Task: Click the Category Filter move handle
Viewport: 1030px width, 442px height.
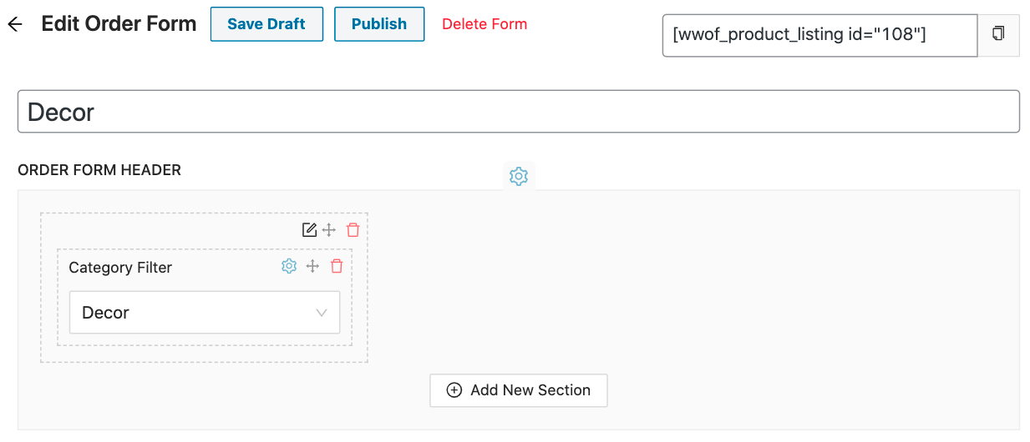Action: point(313,266)
